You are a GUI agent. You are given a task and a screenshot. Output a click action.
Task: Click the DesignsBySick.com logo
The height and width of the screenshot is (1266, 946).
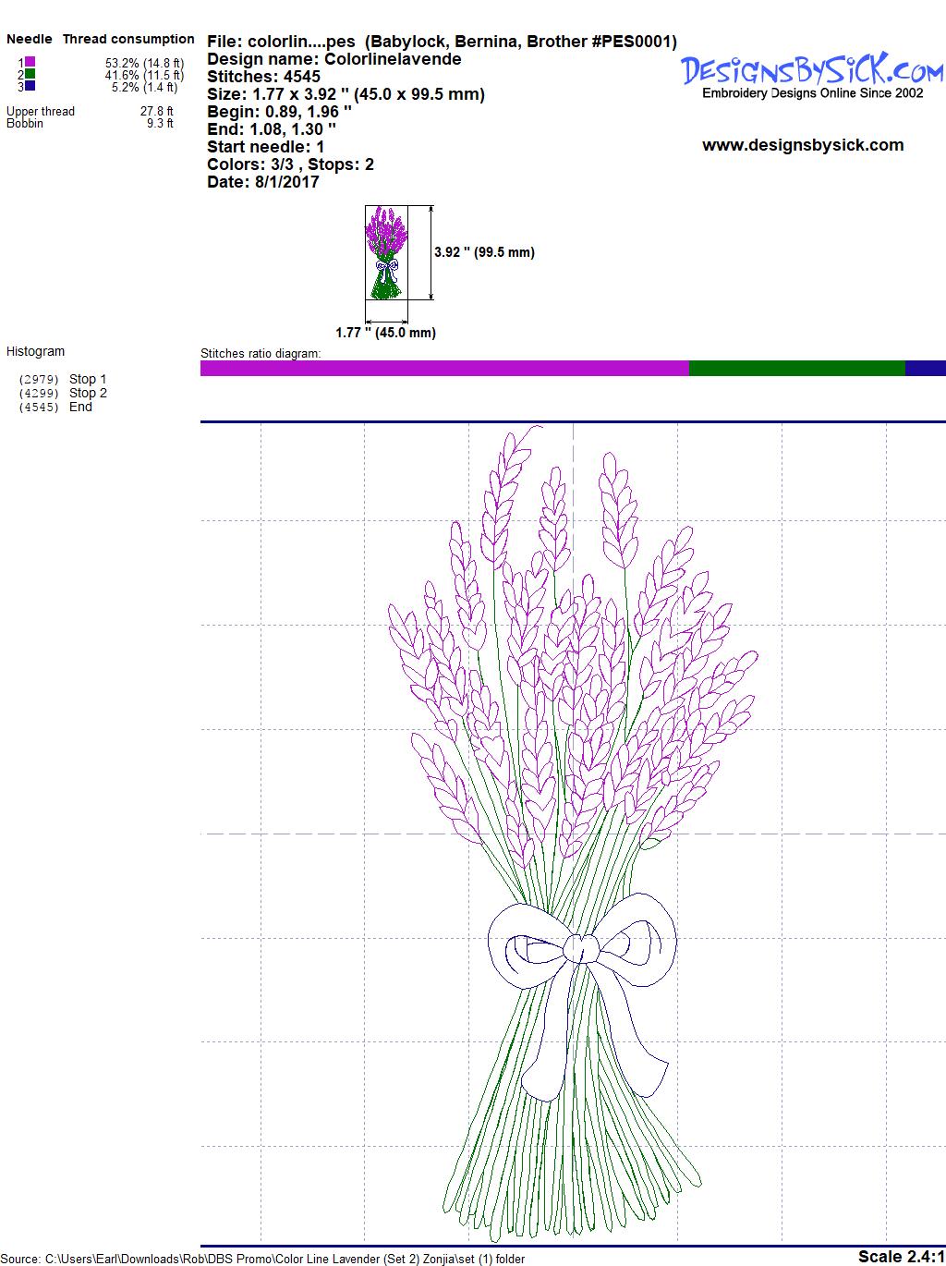pos(812,70)
